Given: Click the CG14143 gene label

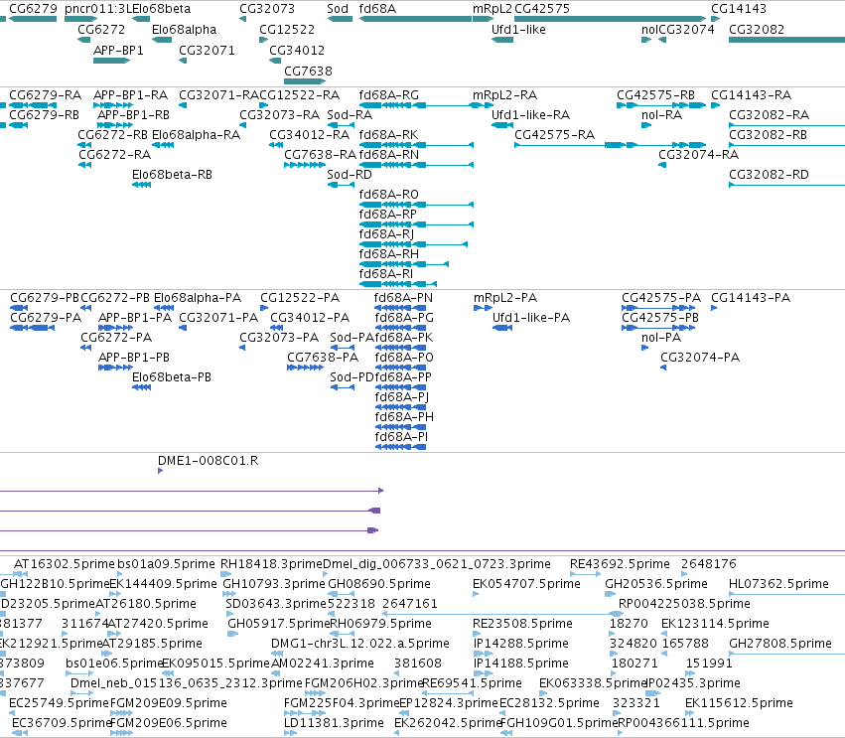Looking at the screenshot, I should [739, 9].
